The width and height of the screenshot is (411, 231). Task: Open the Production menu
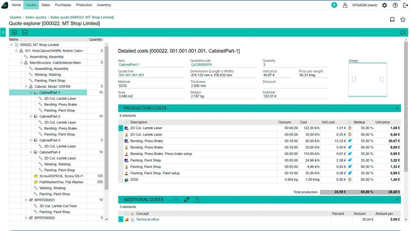coord(84,5)
